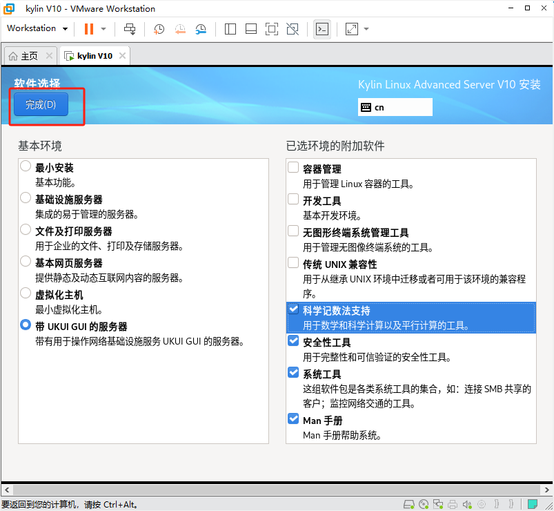Screen dimensions: 554x511
Task: Click the 用于管理 Linux 容器的工具 description
Action: 358,184
